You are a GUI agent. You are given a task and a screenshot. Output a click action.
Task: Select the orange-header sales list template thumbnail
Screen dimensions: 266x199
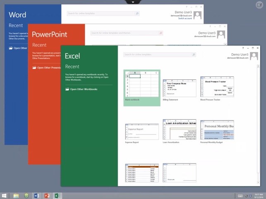(142, 173)
